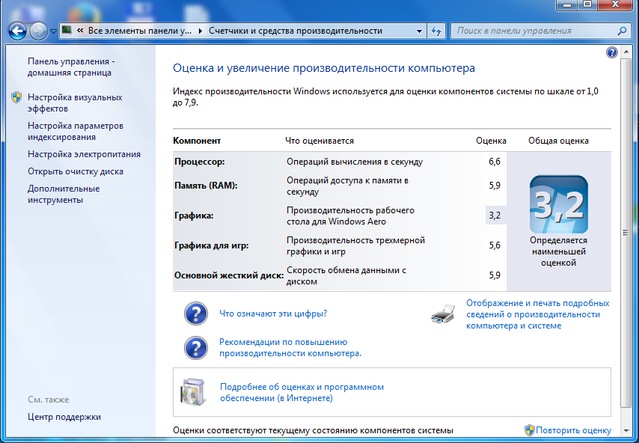
Task: Select 'Счетчики и средства производительности' breadcrumb
Action: pyautogui.click(x=295, y=31)
